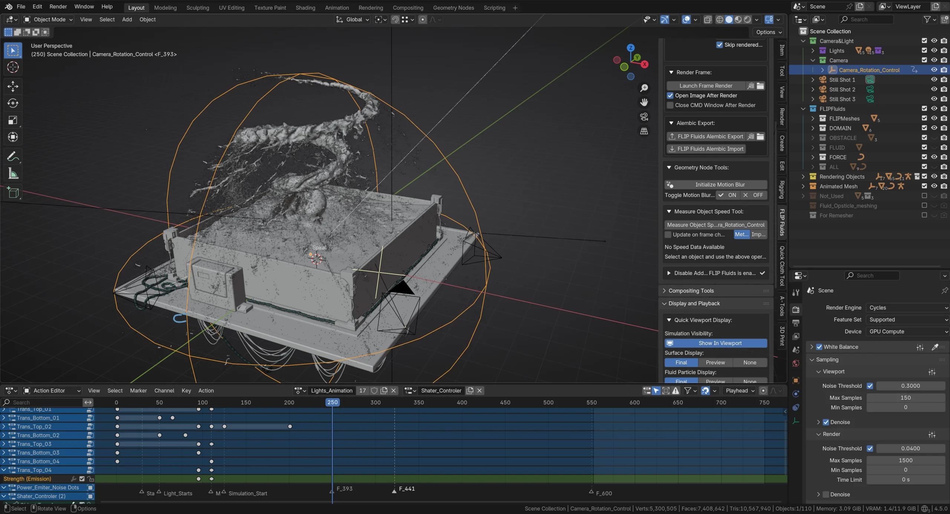Click FLIP Fluids Alembic Import

[706, 148]
